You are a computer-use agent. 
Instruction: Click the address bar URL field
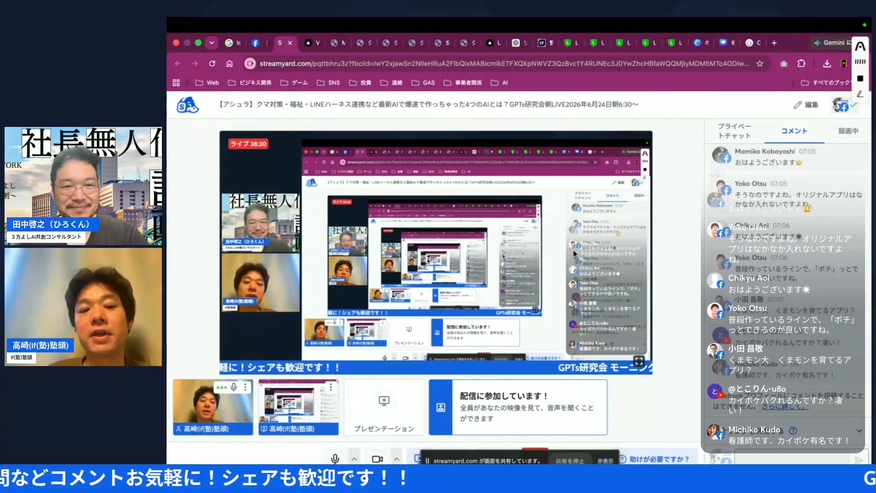click(x=504, y=63)
